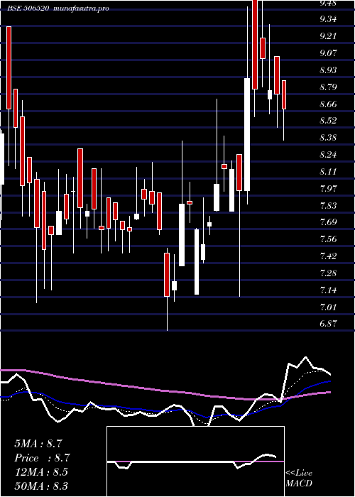
Task: Click the BSE 506520 ticker label
Action: click(x=28, y=9)
